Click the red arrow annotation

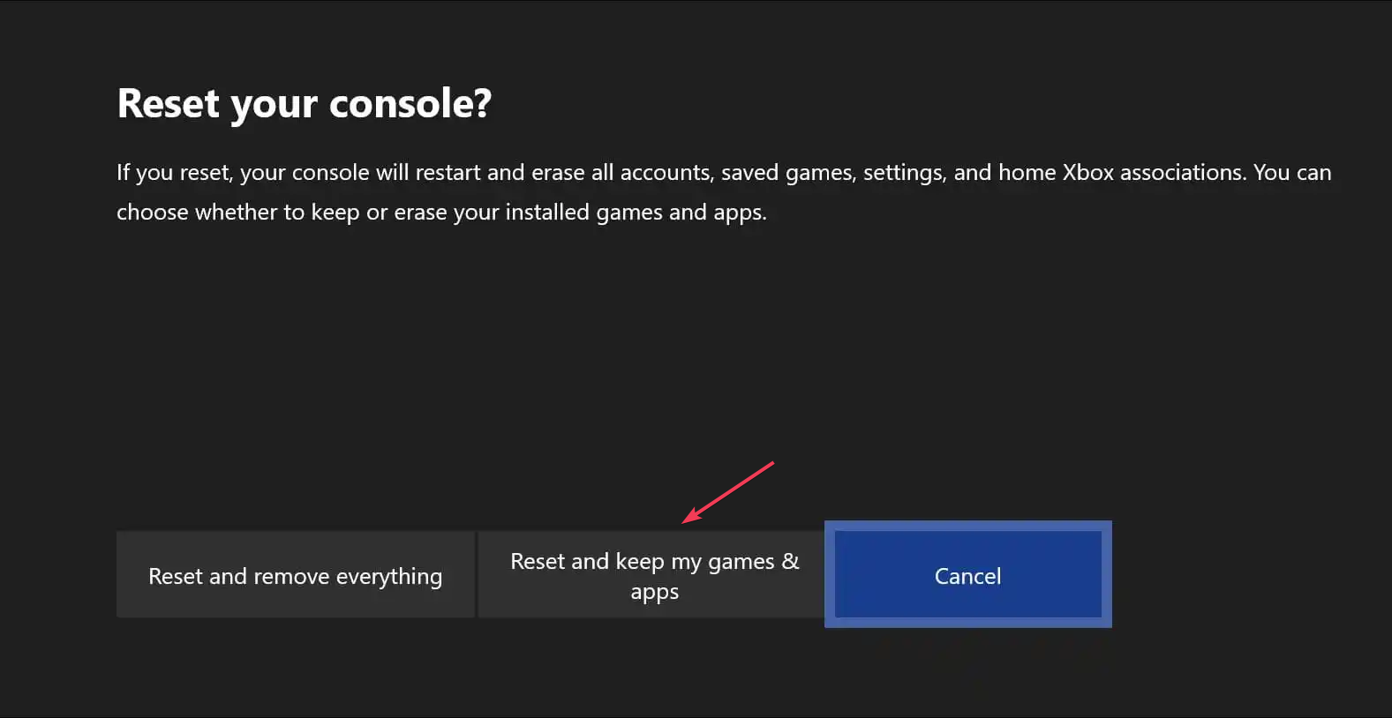point(728,492)
